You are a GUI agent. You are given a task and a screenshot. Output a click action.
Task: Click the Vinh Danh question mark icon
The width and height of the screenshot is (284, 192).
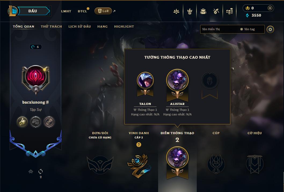tap(139, 145)
